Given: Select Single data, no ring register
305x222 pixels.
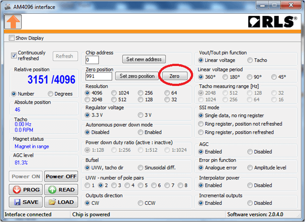Looking at the screenshot, I should (x=231, y=115).
